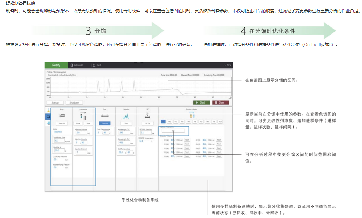362x218 pixels.
Task: Click the Detector peak icon
Action: (x=126, y=116)
